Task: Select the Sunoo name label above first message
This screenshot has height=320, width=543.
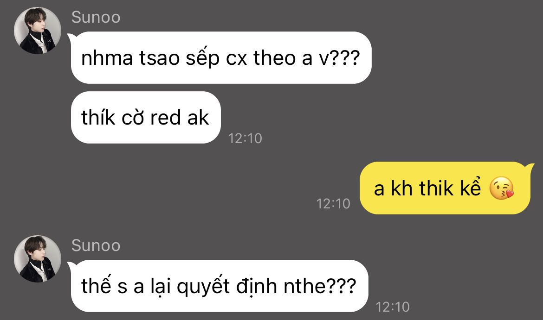Action: (x=96, y=17)
